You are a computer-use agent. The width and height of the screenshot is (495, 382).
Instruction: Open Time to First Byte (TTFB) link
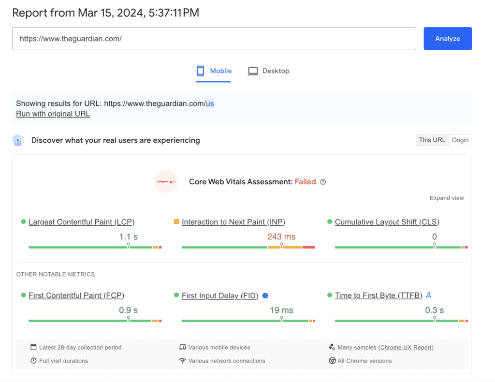pos(379,295)
